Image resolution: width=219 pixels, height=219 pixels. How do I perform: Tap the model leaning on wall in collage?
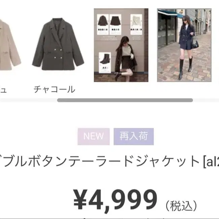(125, 59)
